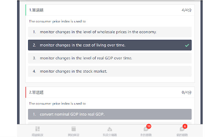Select option 'level of real GDP over time'
The width and height of the screenshot is (219, 137).
tap(86, 58)
